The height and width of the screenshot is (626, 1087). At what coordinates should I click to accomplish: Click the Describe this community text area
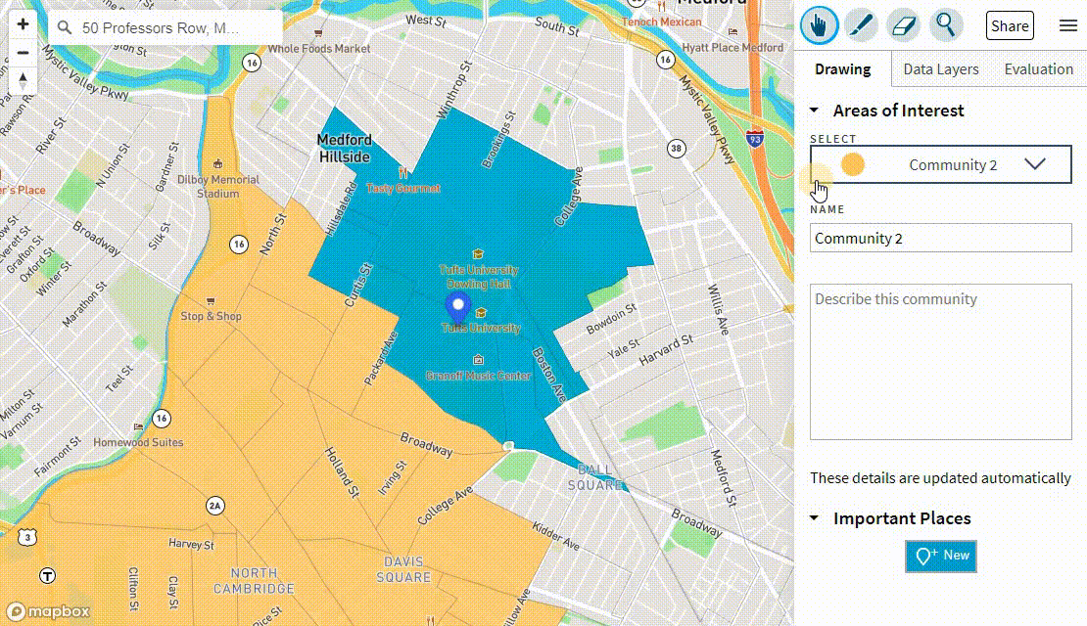pyautogui.click(x=940, y=362)
